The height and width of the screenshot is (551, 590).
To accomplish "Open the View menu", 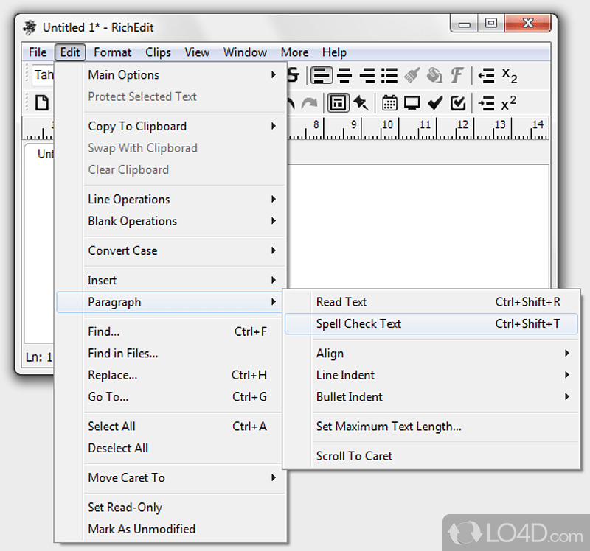I will pos(197,52).
